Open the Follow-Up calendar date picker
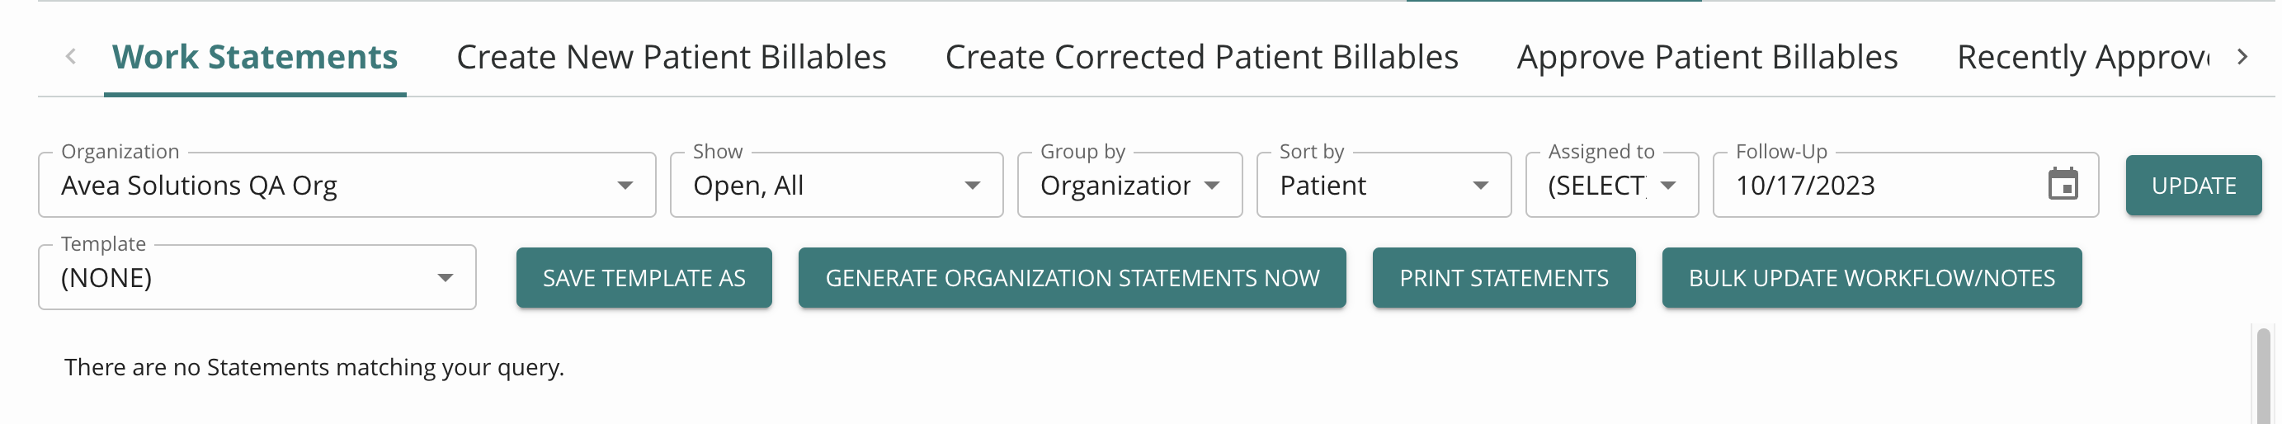2282x424 pixels. [2063, 184]
